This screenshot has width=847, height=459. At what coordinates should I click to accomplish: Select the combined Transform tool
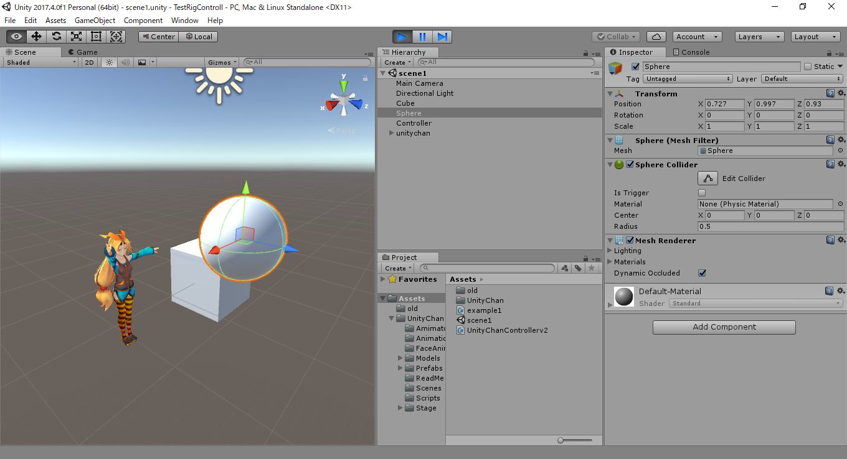point(116,37)
